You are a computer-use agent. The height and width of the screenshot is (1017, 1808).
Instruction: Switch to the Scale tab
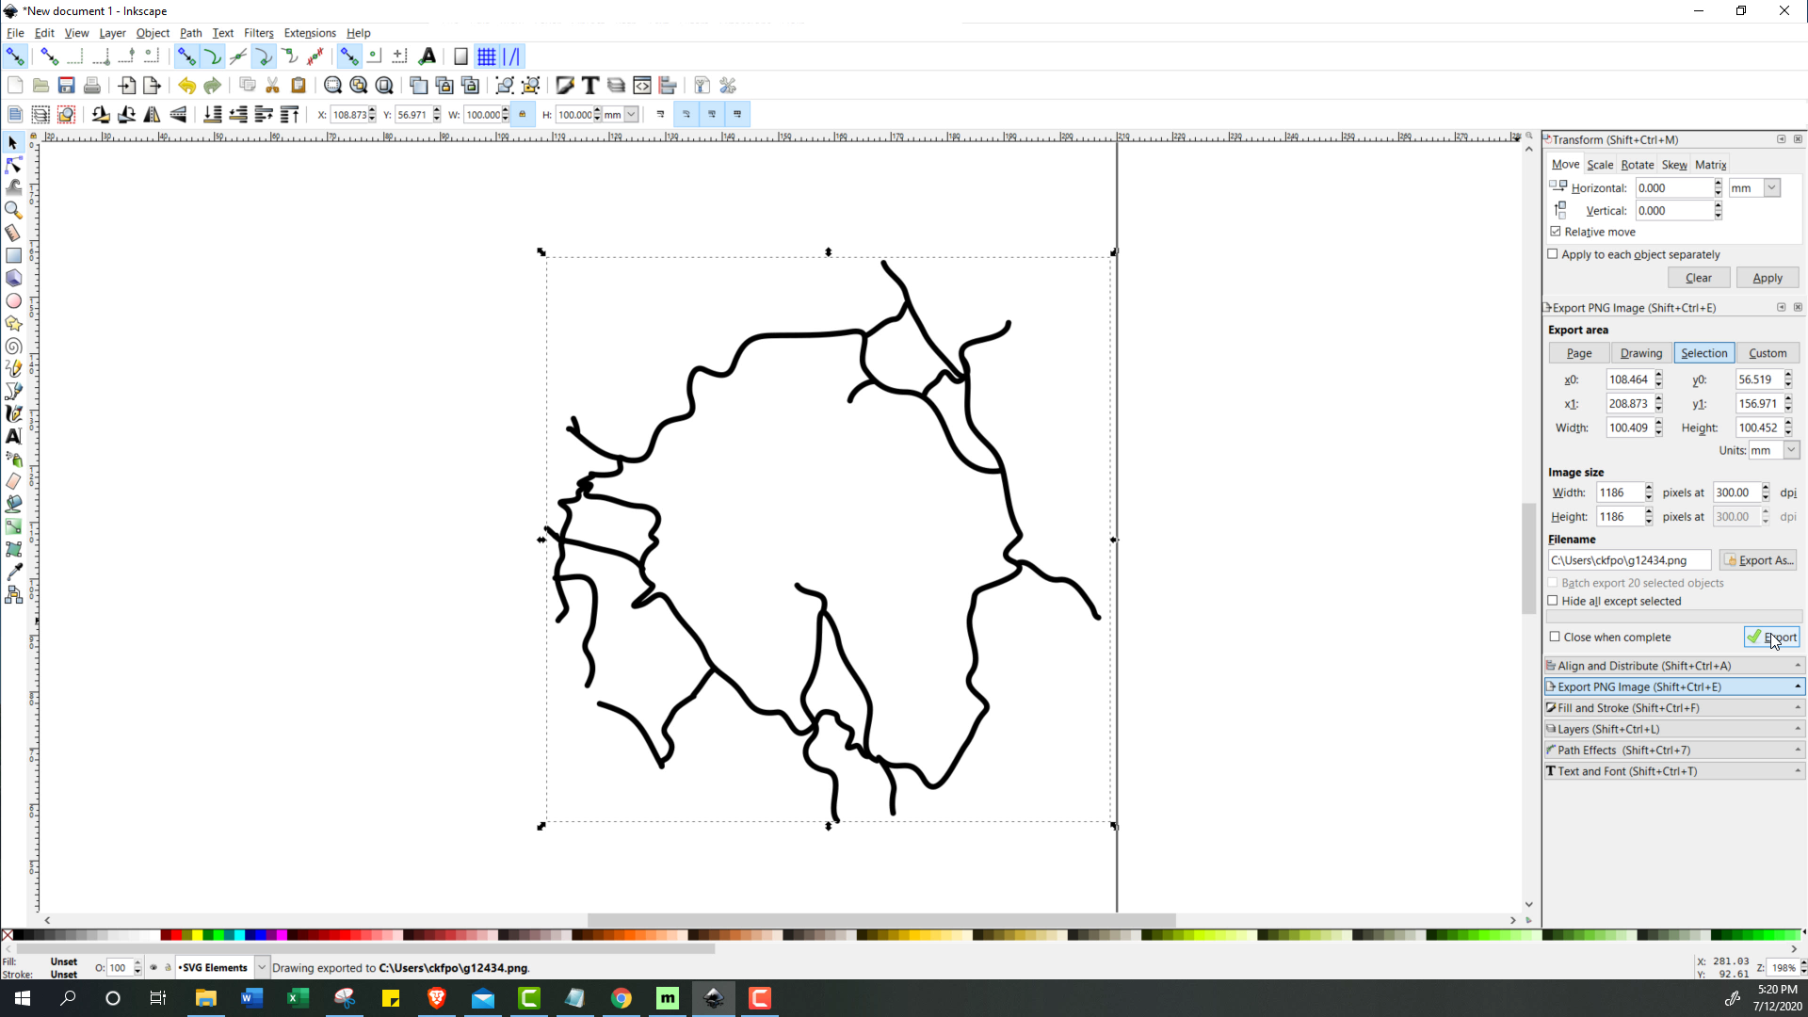pos(1600,165)
